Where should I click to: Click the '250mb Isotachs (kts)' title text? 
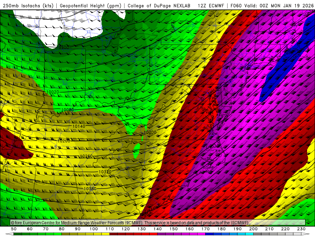(28, 6)
